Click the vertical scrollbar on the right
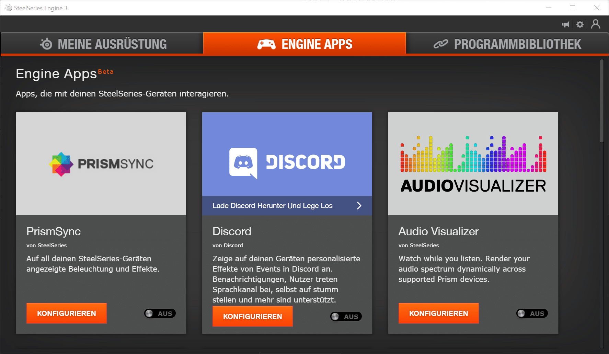609x354 pixels. [601, 101]
